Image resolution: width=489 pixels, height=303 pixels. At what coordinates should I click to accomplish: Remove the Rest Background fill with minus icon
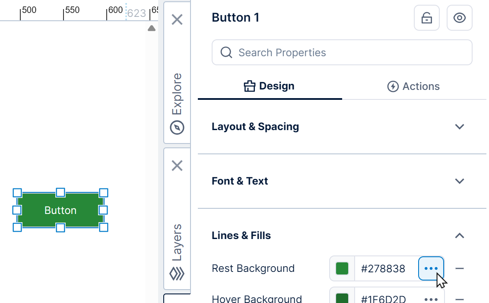[460, 268]
